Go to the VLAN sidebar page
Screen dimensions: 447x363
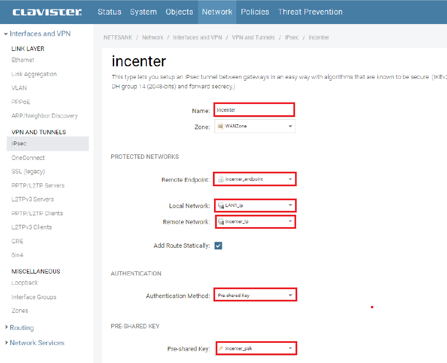coord(19,88)
